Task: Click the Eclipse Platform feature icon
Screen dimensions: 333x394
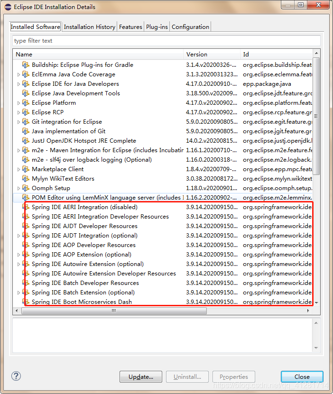Action: click(x=26, y=103)
